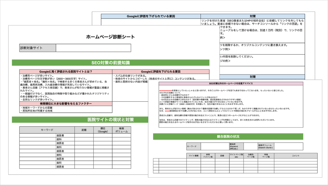Click the empty field beside 検索ボリューム (Search volume)

coord(288,146)
